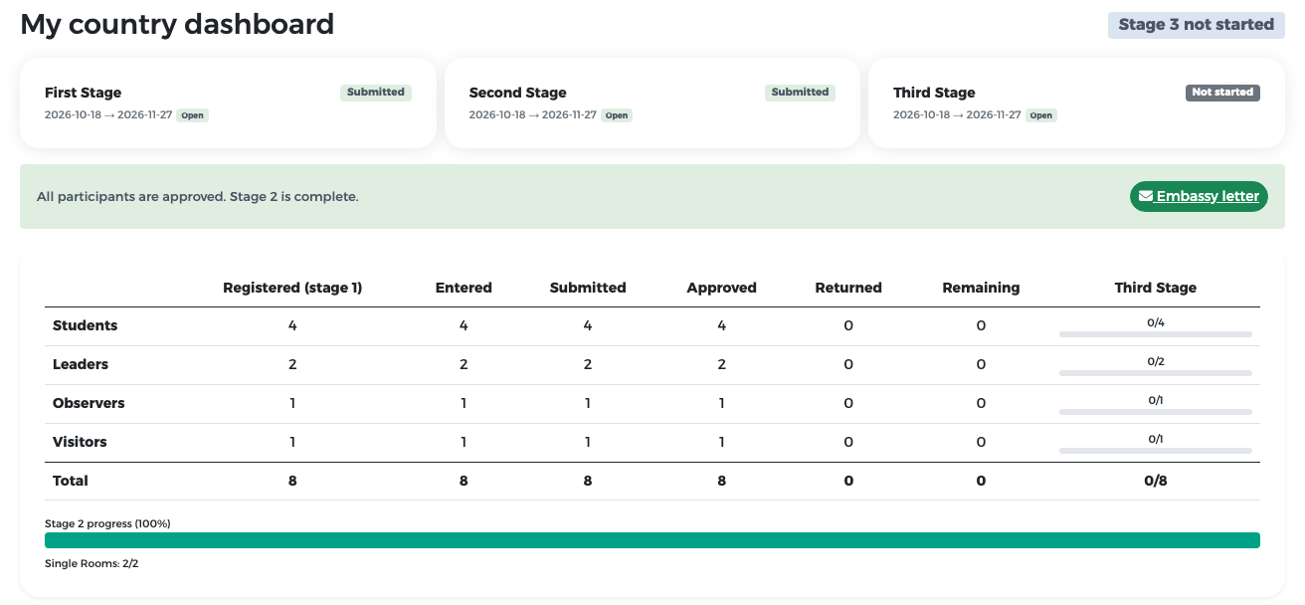Click the My country dashboard heading
Image resolution: width=1305 pixels, height=605 pixels.
click(177, 24)
